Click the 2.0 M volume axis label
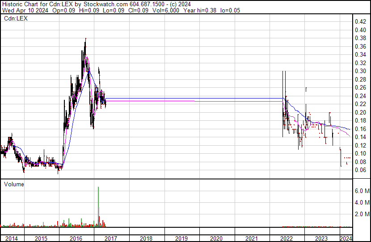The height and width of the screenshot is (242, 371). click(x=361, y=214)
